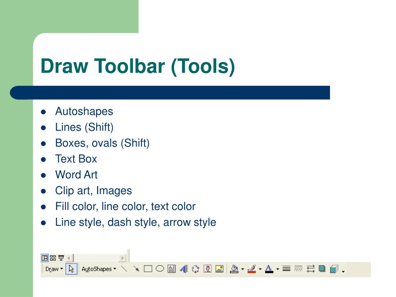Choose the Rectangle tool

point(148,269)
